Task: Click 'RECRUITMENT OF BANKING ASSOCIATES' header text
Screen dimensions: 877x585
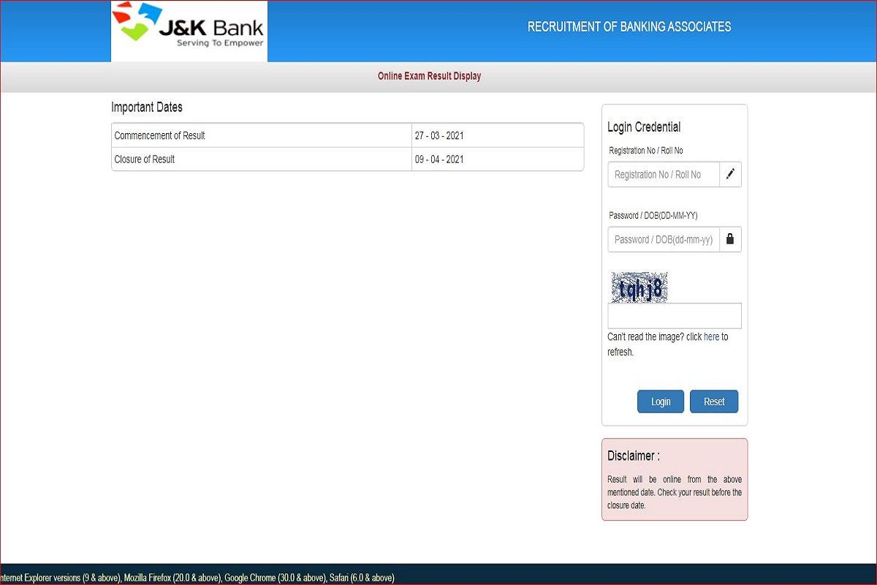Action: (x=629, y=27)
